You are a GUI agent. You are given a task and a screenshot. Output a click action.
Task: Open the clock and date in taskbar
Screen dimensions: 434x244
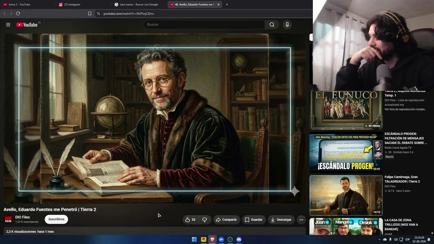click(x=419, y=240)
